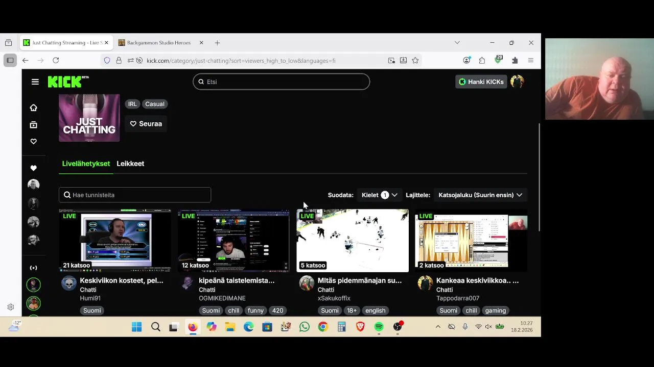Close the Backgammon Studio Heroes tab
This screenshot has width=654, height=367.
point(201,43)
